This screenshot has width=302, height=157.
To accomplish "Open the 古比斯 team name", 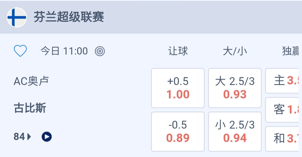I will 30,108.
